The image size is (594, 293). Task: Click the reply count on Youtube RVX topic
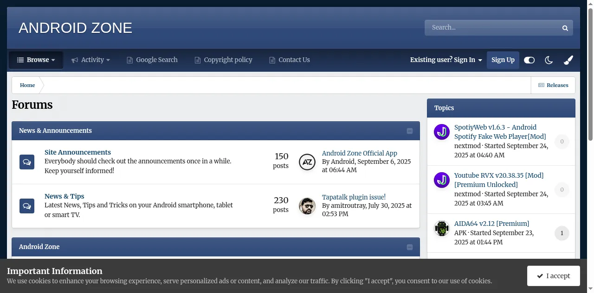pos(562,190)
